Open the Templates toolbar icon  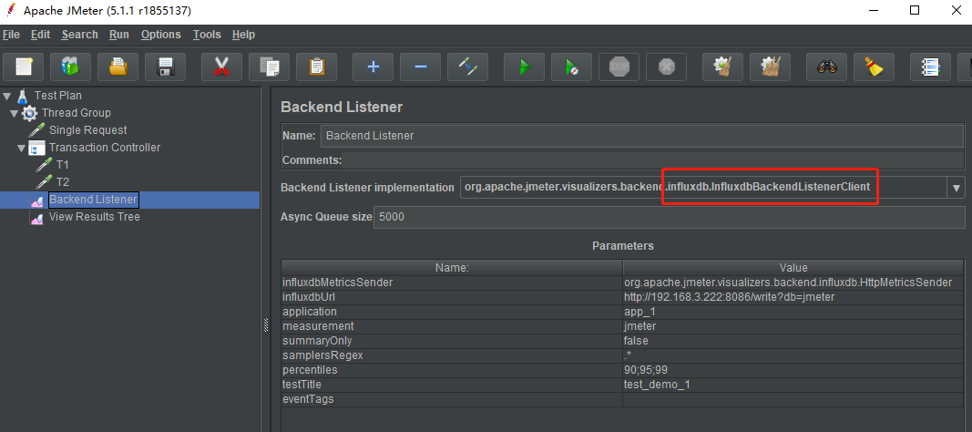(71, 67)
